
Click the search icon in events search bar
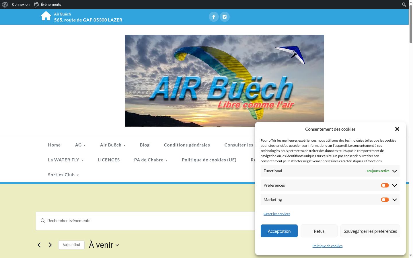(43, 221)
